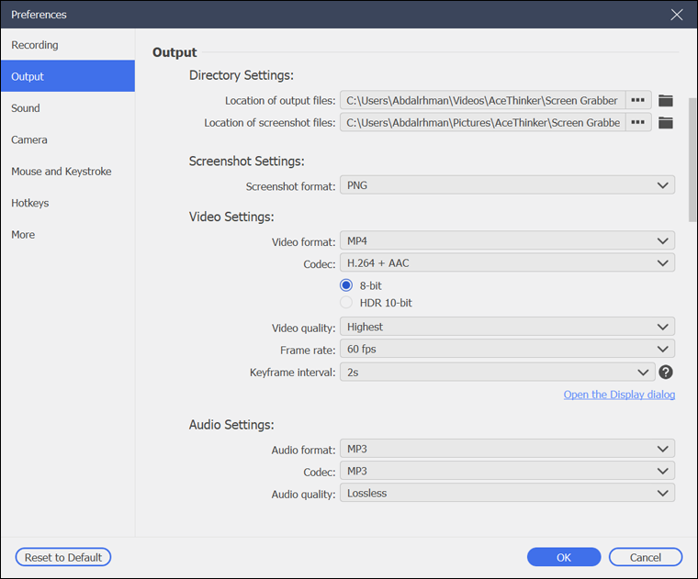Image resolution: width=698 pixels, height=579 pixels.
Task: Click the help icon beside Keyframe interval
Action: click(x=666, y=373)
